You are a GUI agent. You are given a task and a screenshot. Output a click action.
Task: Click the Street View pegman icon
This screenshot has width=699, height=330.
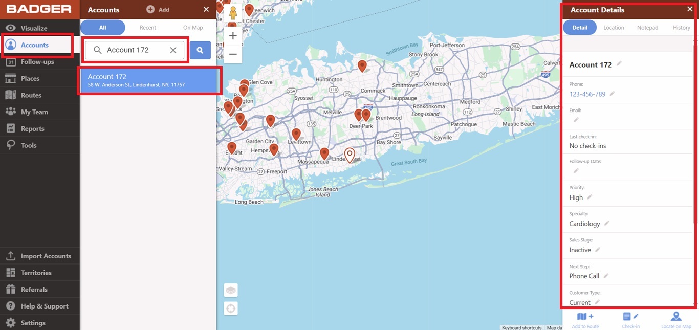[233, 13]
